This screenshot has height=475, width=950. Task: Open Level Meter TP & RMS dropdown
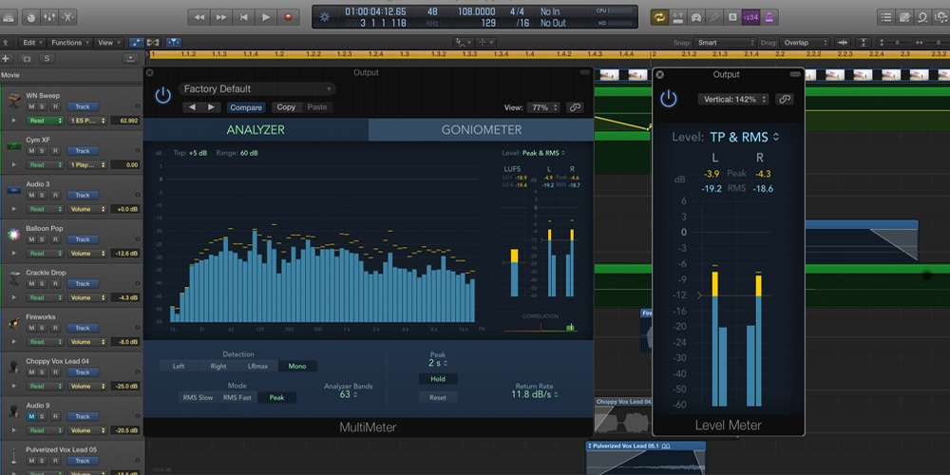pyautogui.click(x=745, y=137)
